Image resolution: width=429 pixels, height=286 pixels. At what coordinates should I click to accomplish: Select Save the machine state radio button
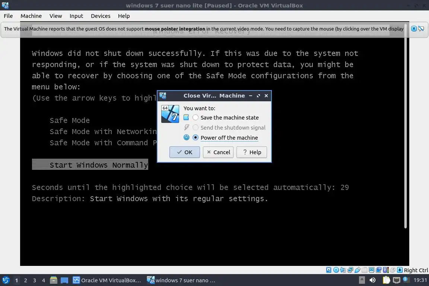pos(196,117)
